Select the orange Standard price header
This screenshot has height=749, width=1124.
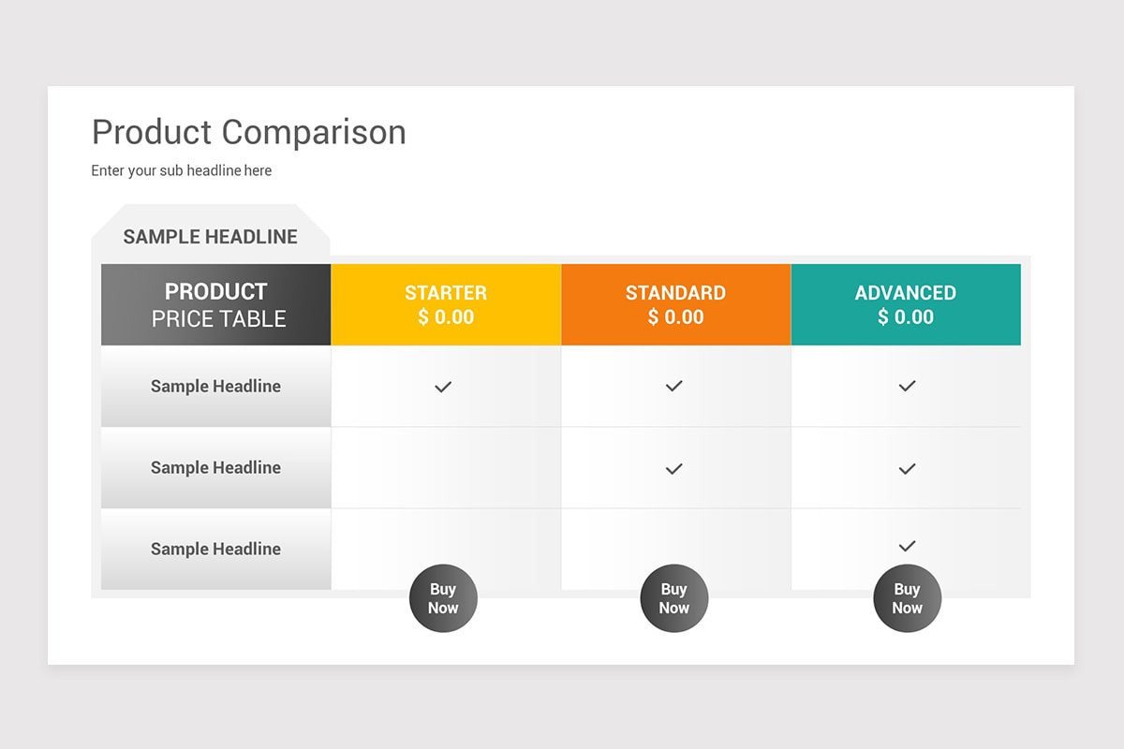click(x=675, y=304)
